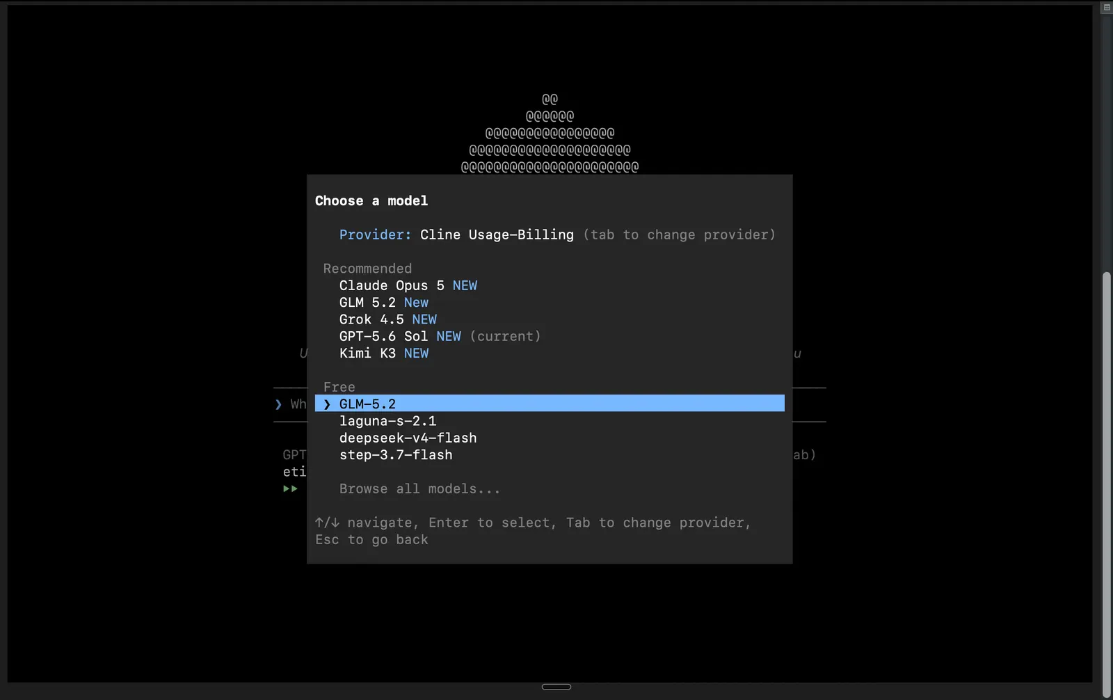
Task: Open Browse all models option
Action: (x=419, y=488)
